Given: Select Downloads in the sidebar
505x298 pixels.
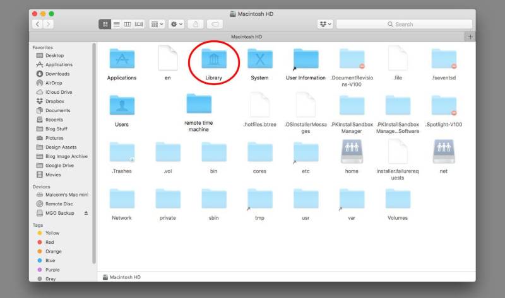Looking at the screenshot, I should click(x=57, y=74).
